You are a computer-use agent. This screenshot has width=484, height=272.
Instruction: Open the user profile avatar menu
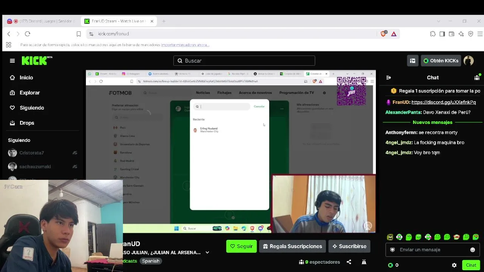coord(469,61)
